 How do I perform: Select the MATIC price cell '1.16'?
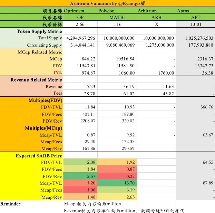pyautogui.click(x=117, y=25)
